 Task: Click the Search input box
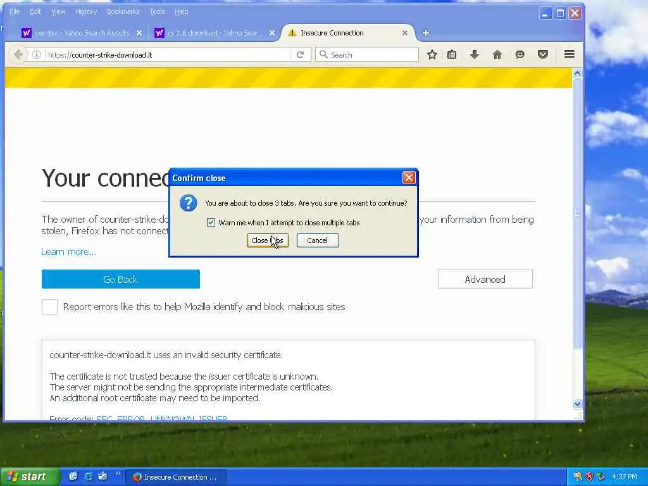coord(367,54)
